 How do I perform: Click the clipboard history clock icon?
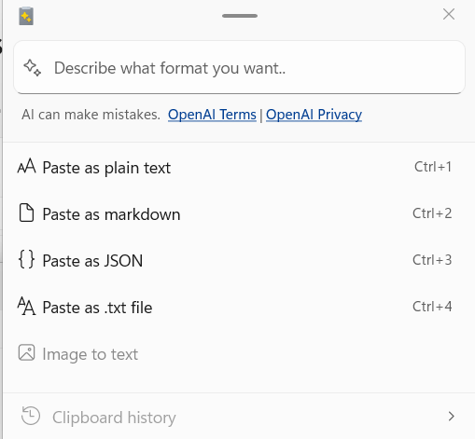[31, 416]
